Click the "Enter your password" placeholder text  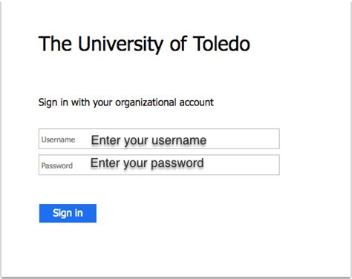point(147,163)
